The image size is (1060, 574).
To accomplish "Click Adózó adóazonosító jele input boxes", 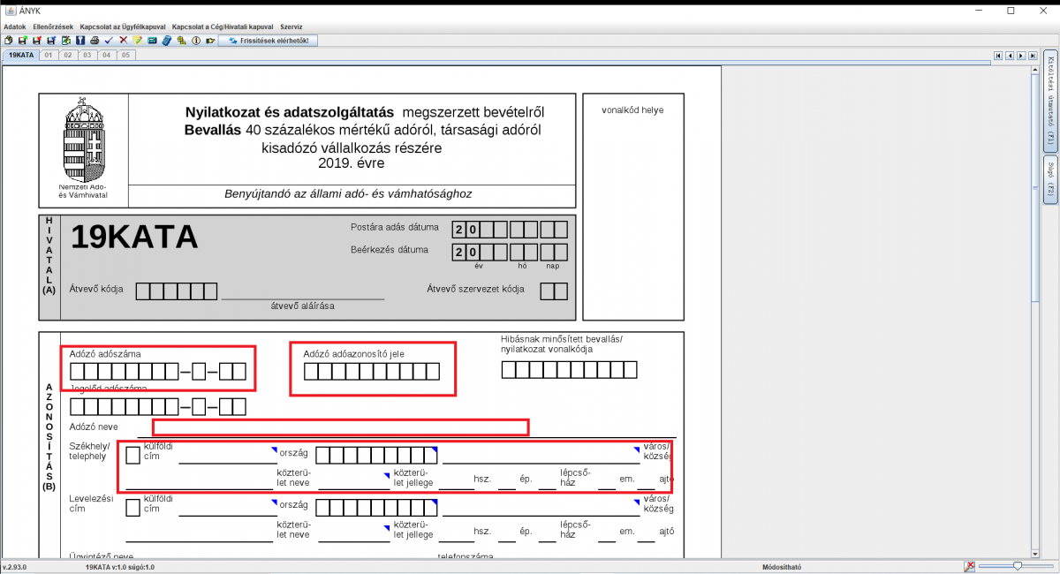I will coord(371,371).
